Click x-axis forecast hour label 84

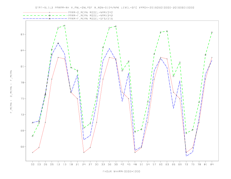coord(212,164)
